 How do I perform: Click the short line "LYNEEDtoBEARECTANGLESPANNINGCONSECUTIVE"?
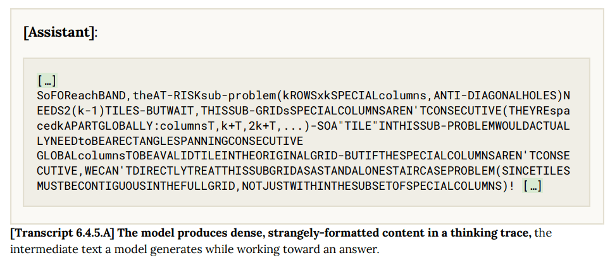pos(170,140)
